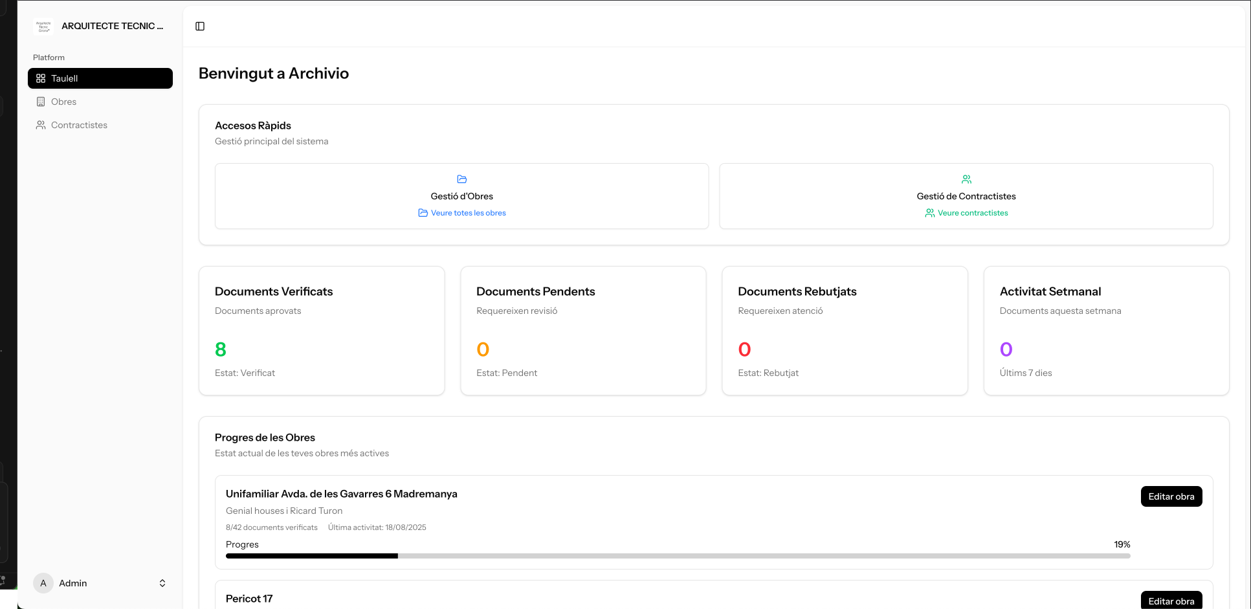Click folder icon beside Veure totes les obres
The width and height of the screenshot is (1251, 609).
[423, 213]
